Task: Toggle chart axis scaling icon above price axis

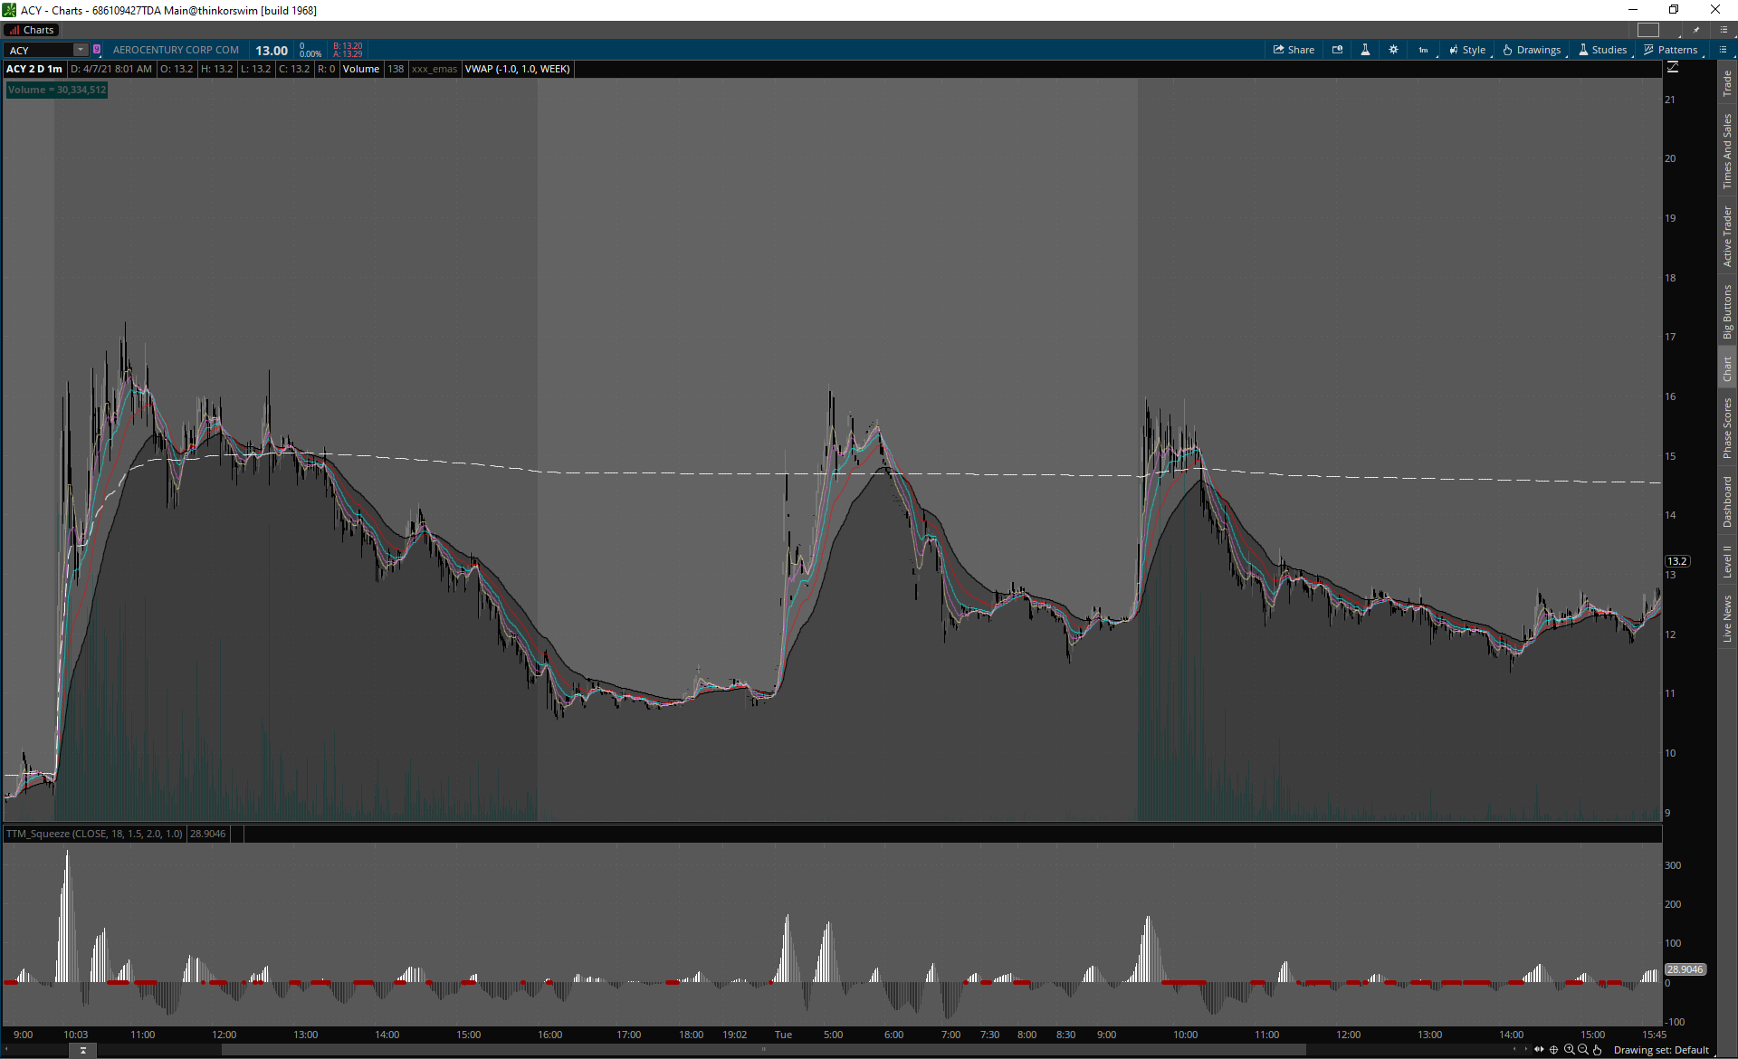Action: (x=1673, y=68)
